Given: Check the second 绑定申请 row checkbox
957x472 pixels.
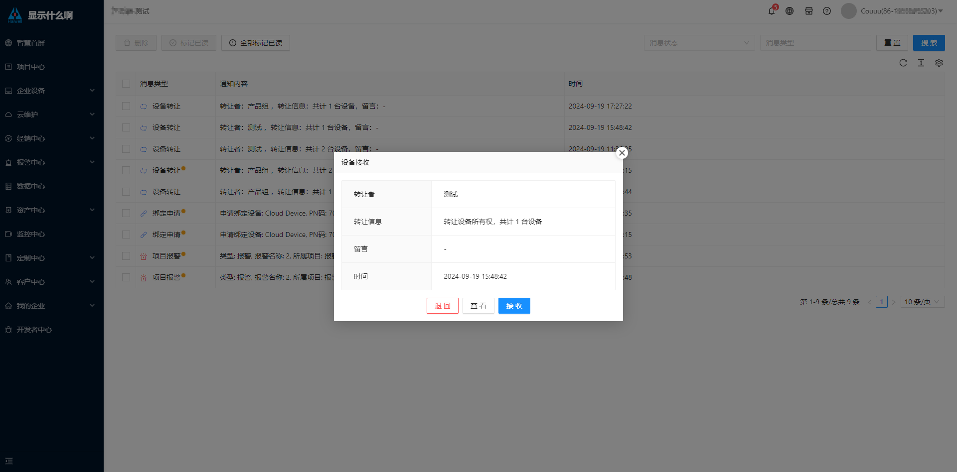Looking at the screenshot, I should click(x=126, y=235).
